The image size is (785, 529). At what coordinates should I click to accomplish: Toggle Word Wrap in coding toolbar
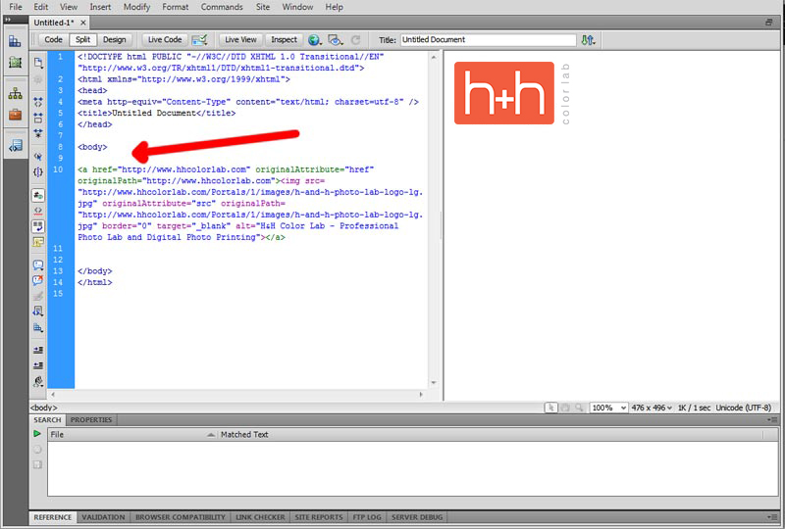38,226
